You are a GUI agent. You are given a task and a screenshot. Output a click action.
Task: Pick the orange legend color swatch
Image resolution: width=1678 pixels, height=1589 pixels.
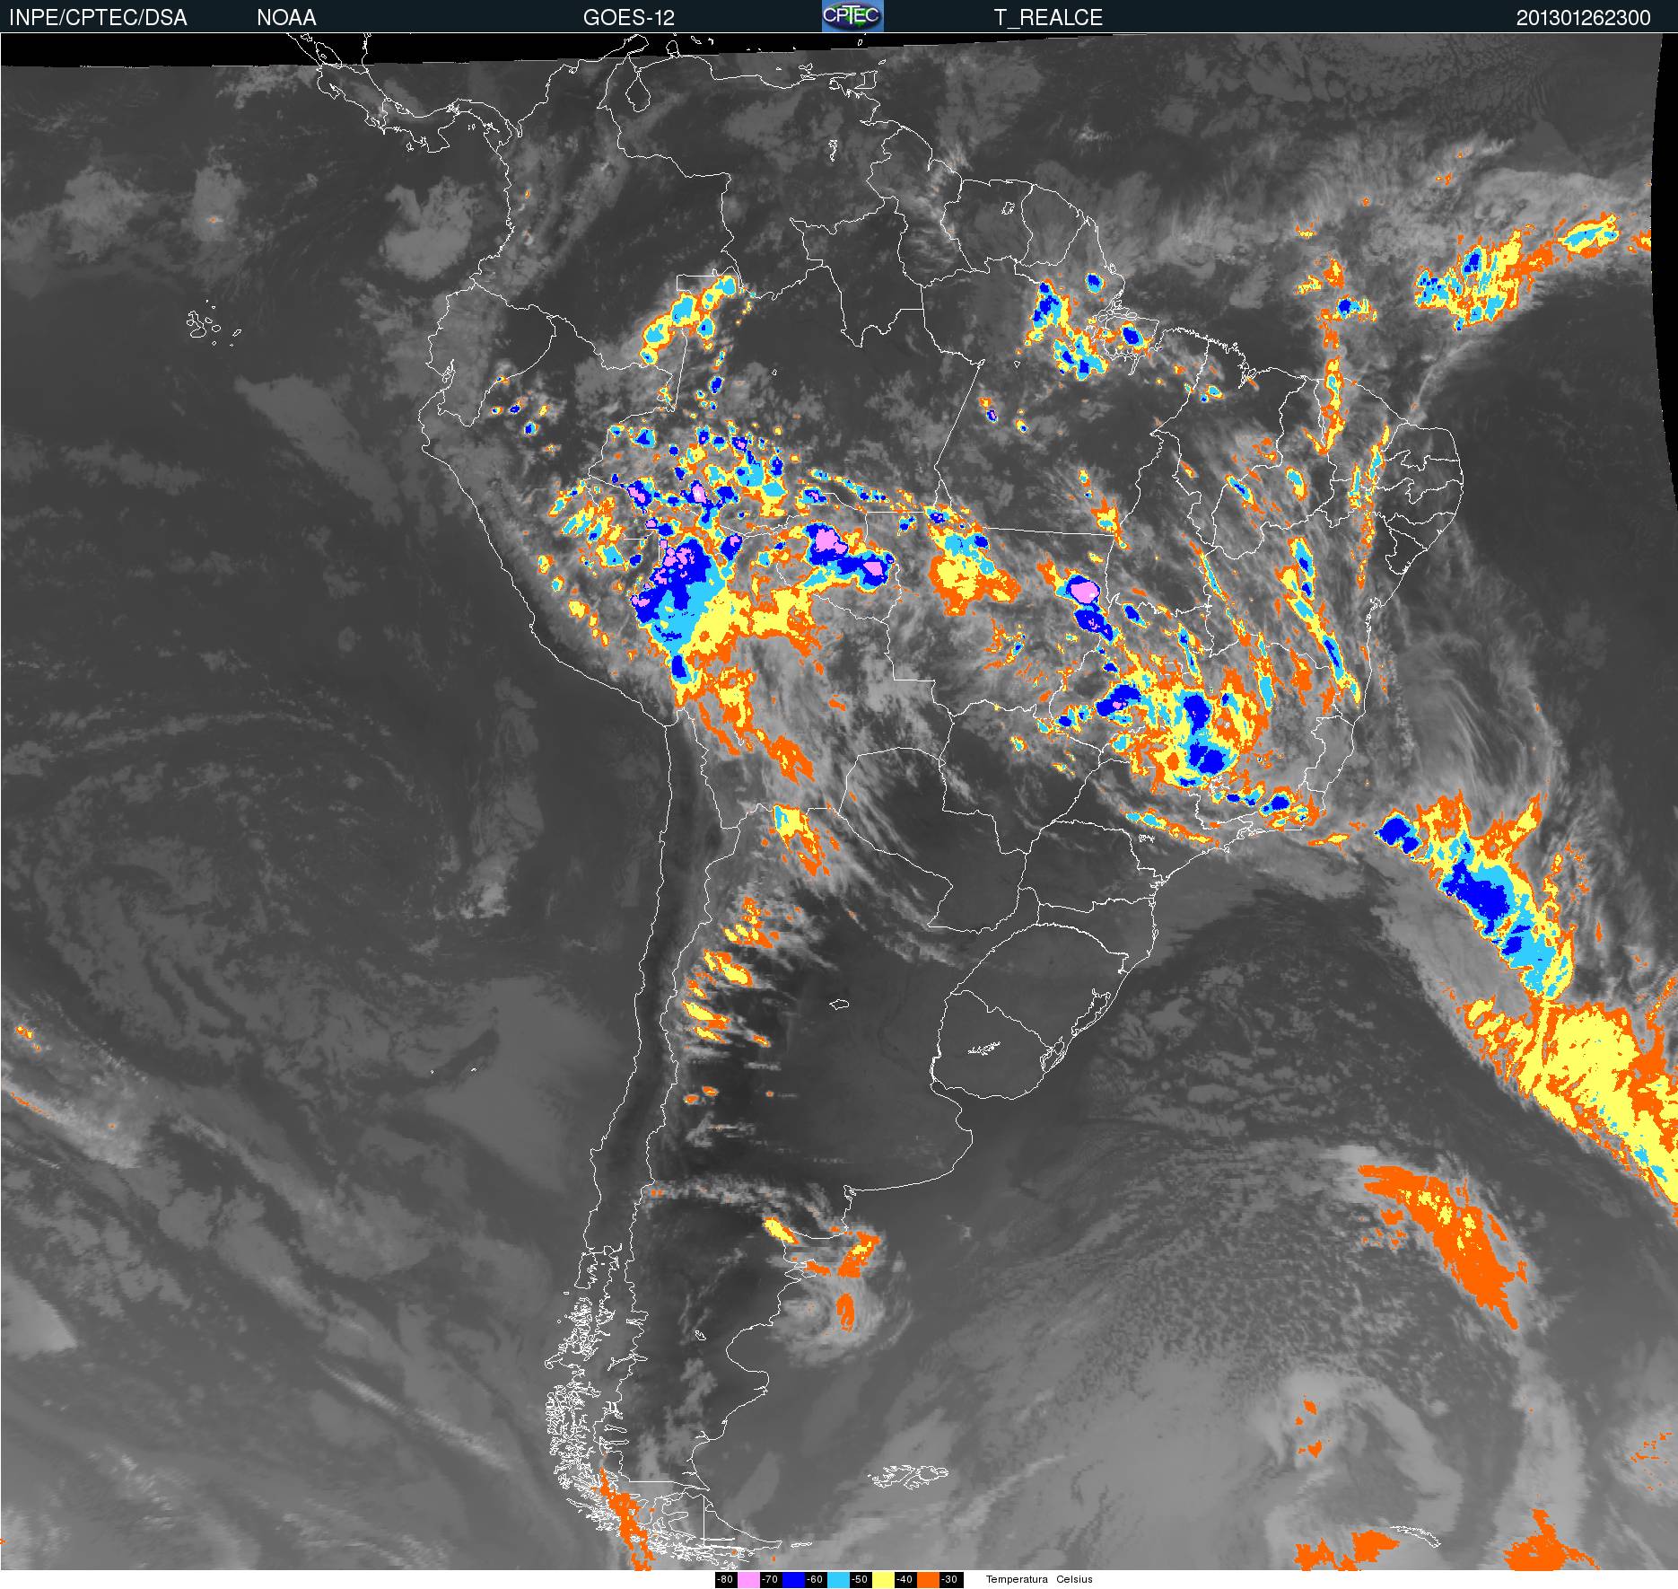tap(928, 1580)
